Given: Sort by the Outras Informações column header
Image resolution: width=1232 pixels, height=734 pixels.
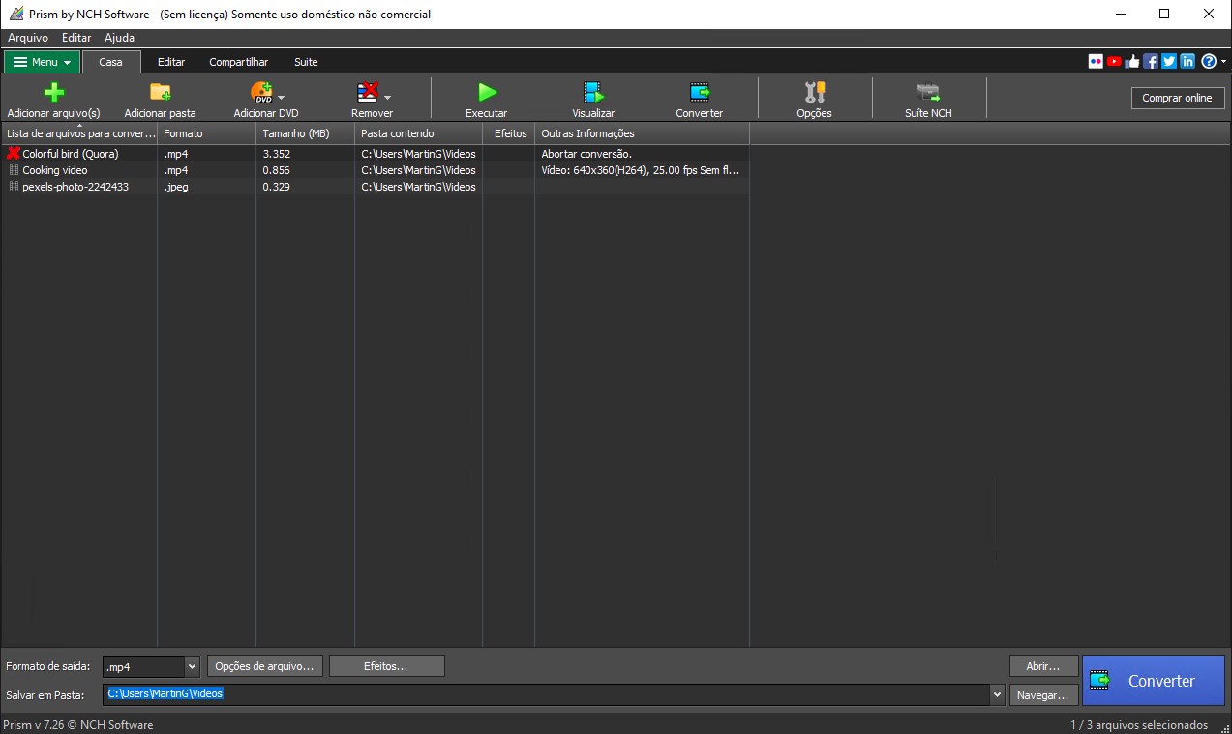Looking at the screenshot, I should tap(642, 133).
